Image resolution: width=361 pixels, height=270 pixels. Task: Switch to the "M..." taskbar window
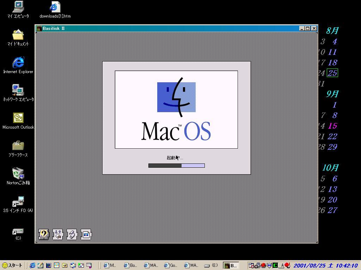[110, 265]
